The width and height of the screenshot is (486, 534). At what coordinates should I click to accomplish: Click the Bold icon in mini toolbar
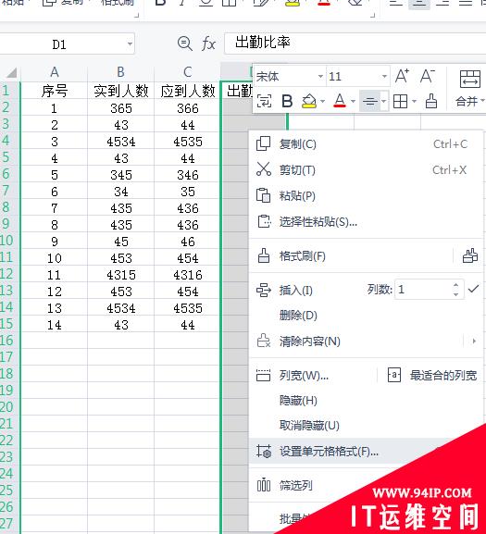coord(287,101)
